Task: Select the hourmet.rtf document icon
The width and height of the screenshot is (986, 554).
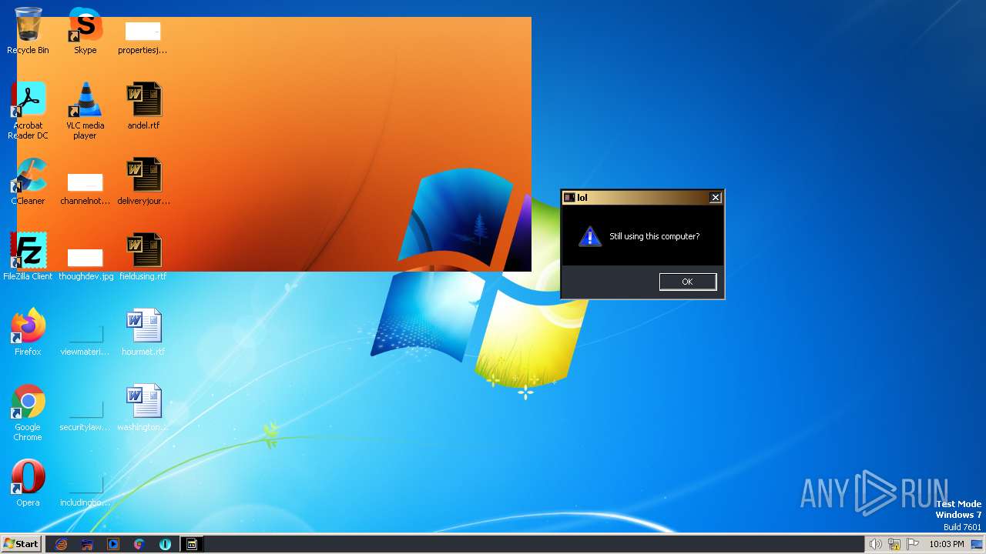Action: (x=143, y=332)
